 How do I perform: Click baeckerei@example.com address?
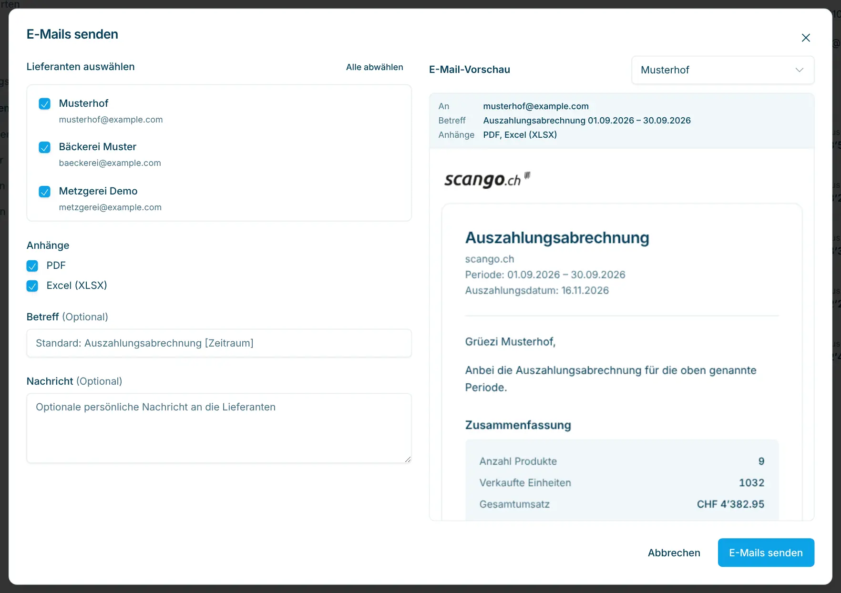(x=110, y=163)
